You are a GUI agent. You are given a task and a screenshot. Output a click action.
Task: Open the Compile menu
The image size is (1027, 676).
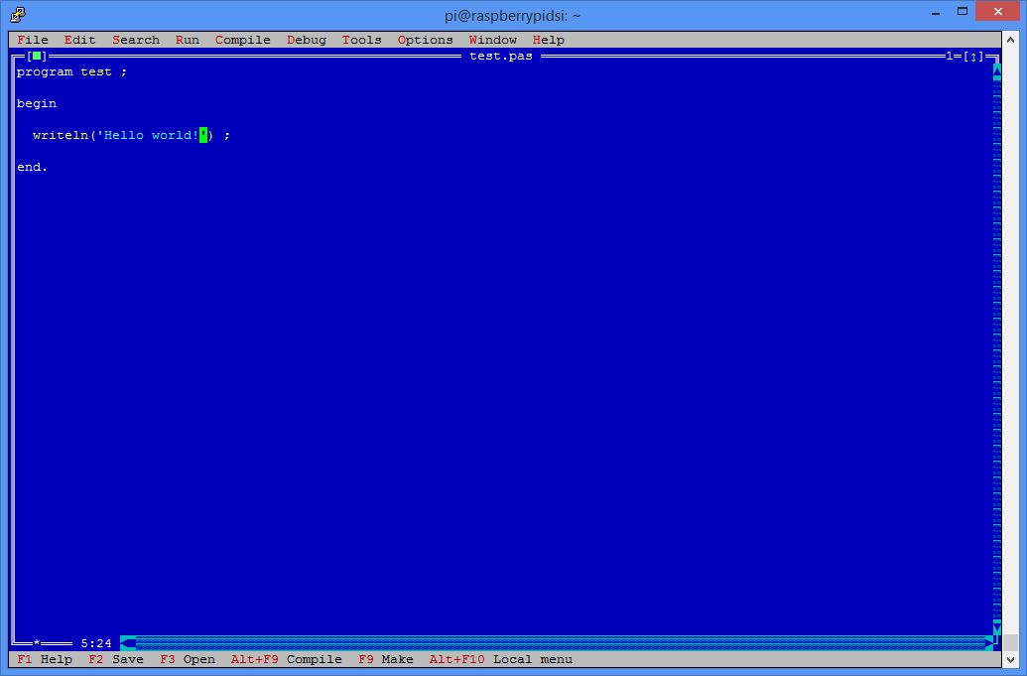point(242,40)
